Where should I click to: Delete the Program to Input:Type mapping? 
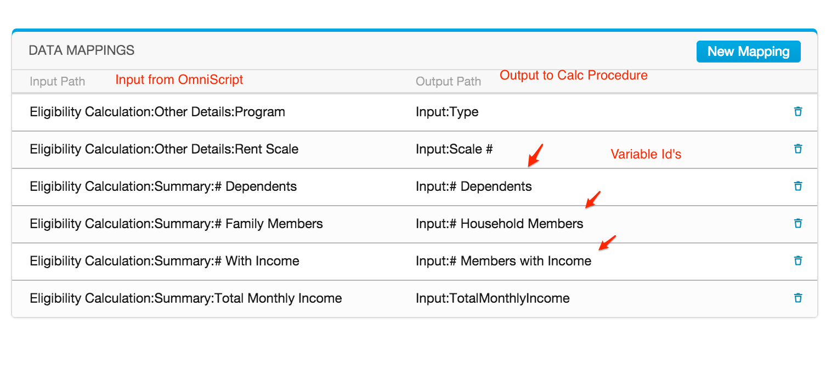(x=798, y=112)
